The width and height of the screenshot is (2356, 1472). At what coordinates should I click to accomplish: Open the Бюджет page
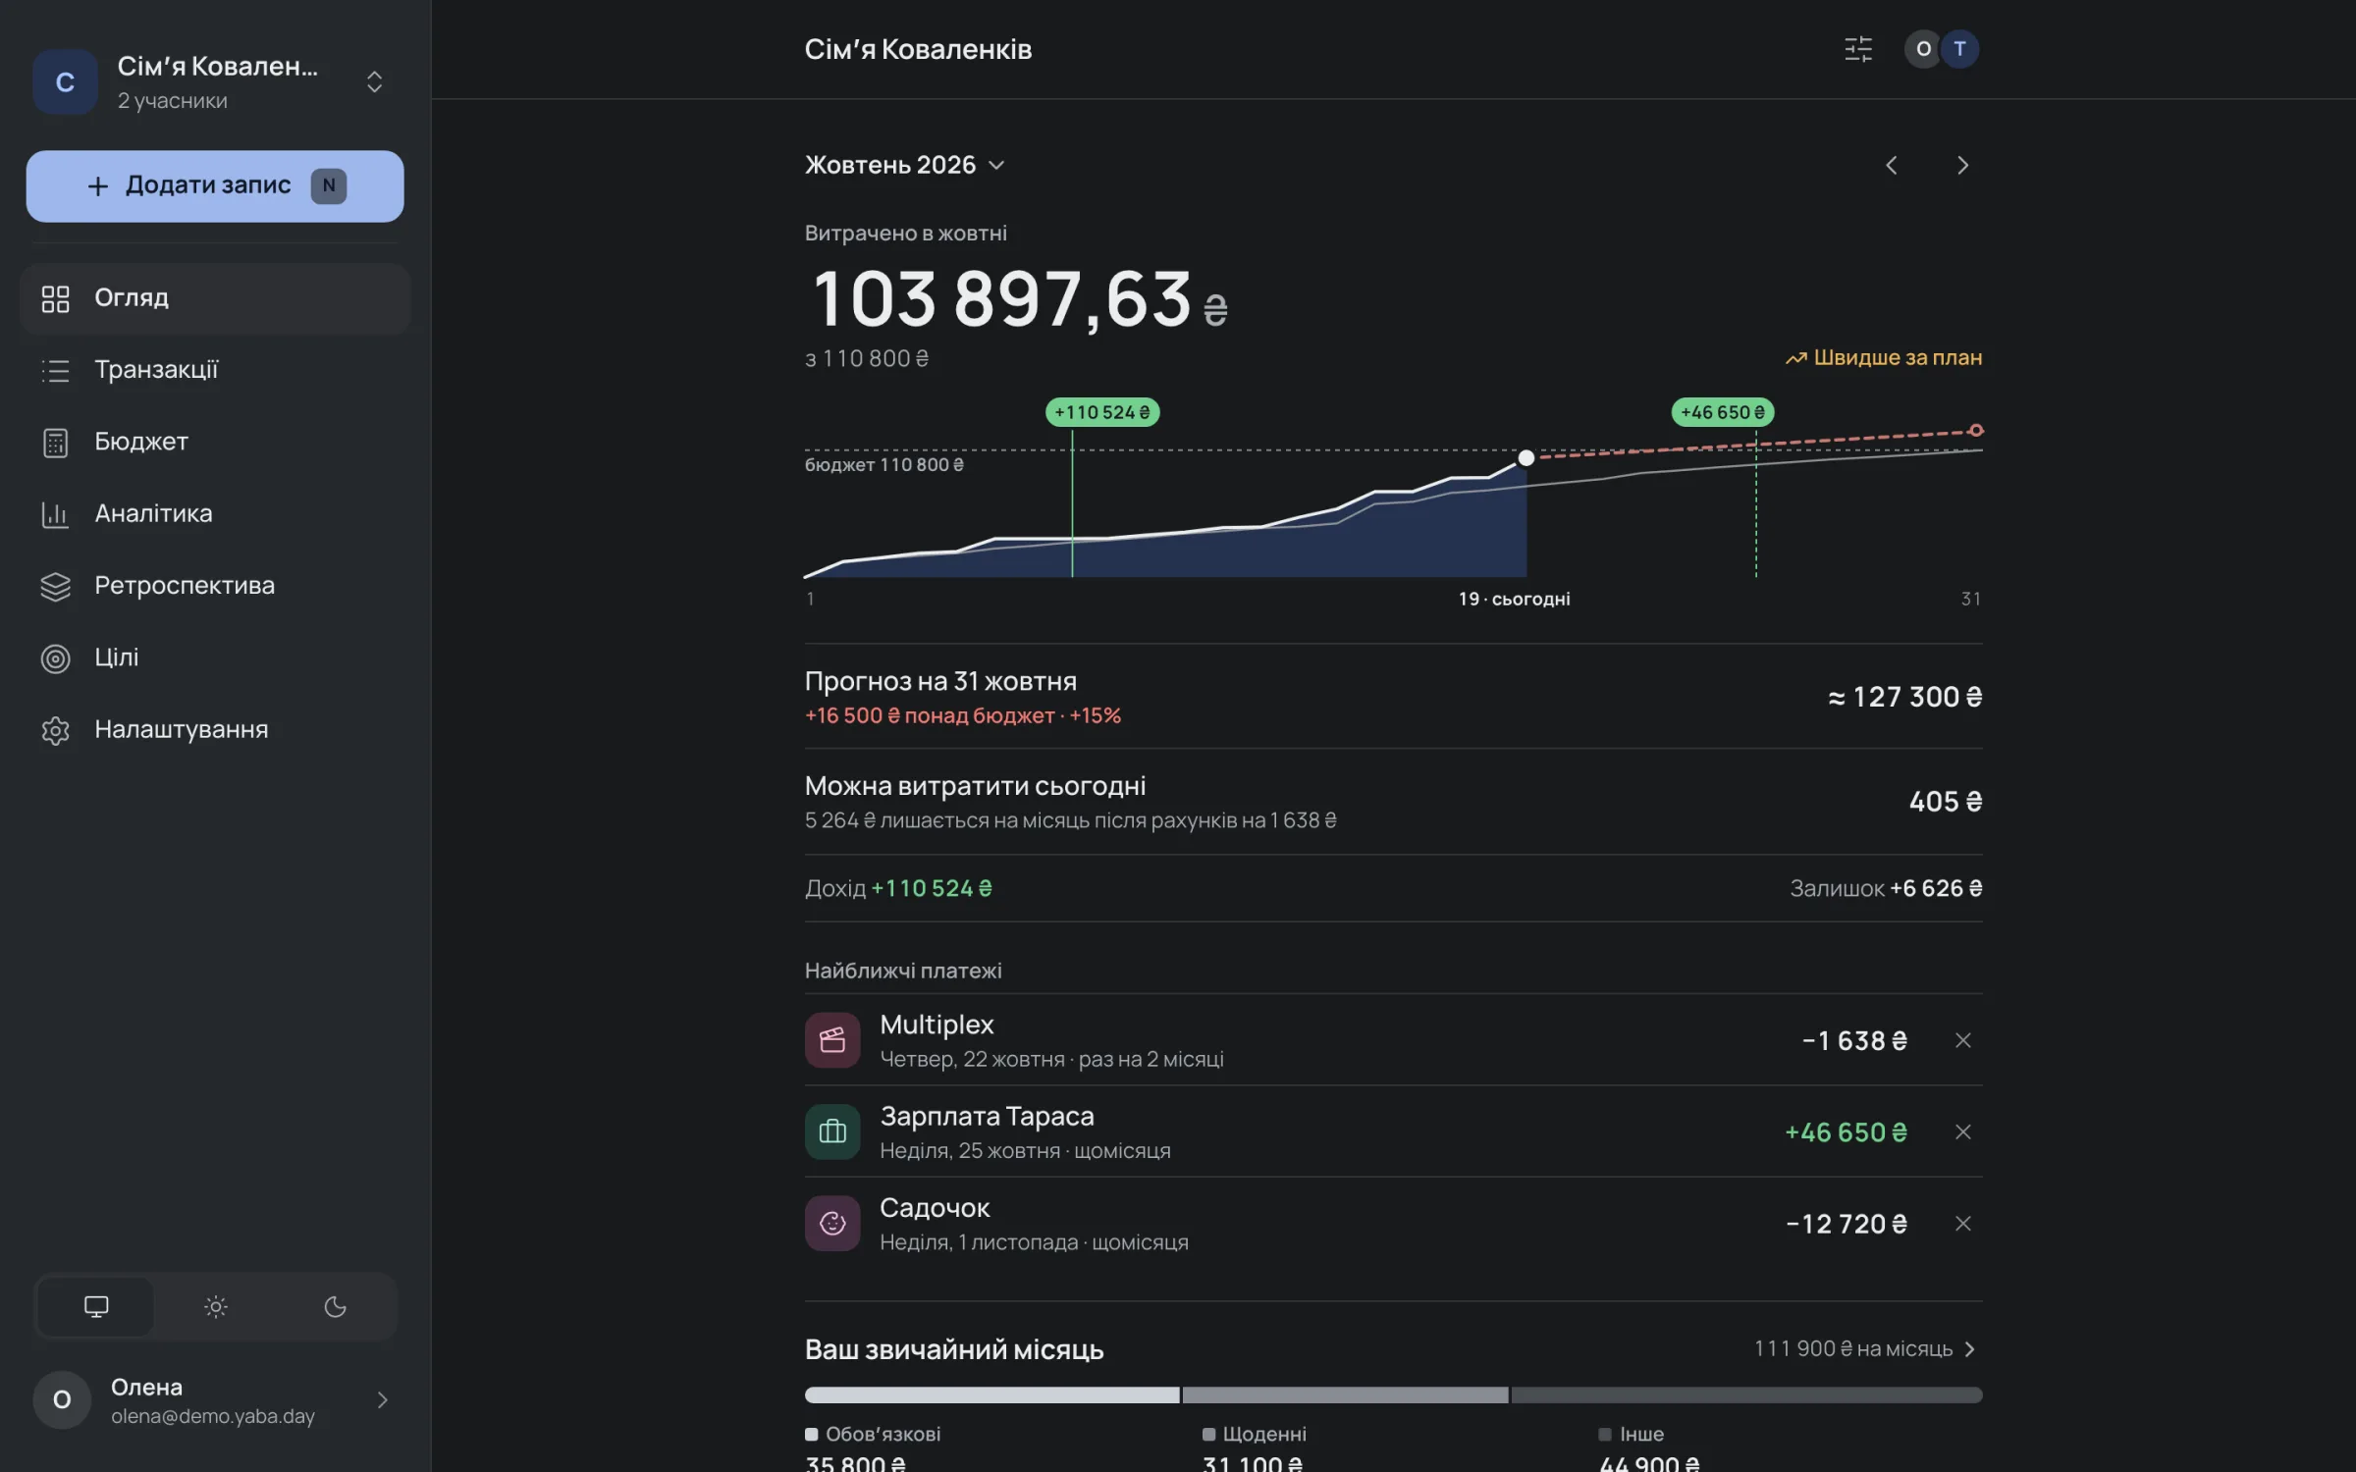(x=214, y=442)
